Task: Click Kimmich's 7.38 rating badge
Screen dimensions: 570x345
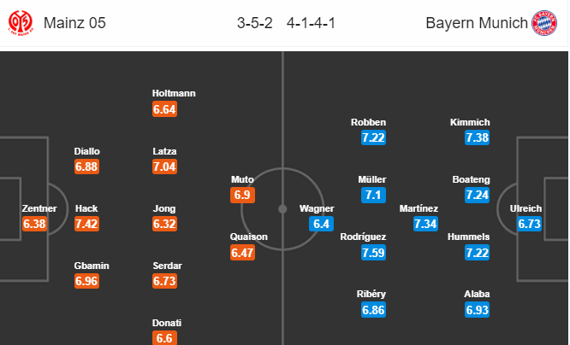Action: (478, 137)
